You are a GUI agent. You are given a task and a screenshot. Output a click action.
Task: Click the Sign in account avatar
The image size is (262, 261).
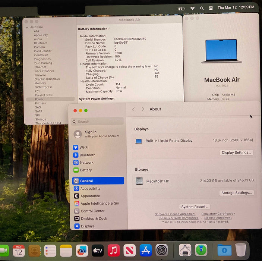78,134
